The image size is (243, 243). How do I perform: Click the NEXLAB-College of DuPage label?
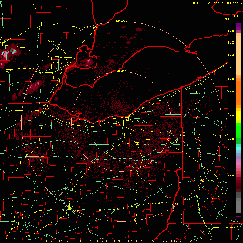click(216, 3)
